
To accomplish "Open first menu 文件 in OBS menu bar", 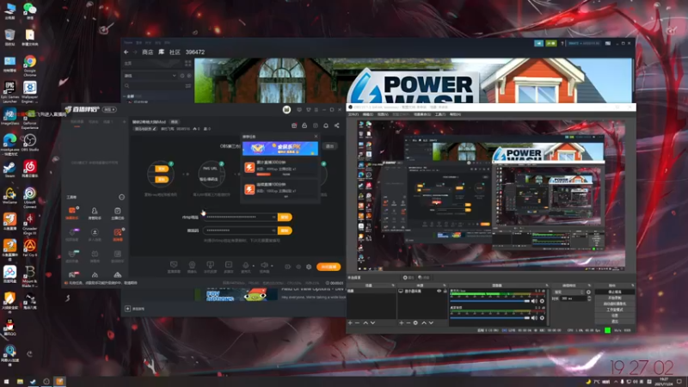I will (x=353, y=114).
